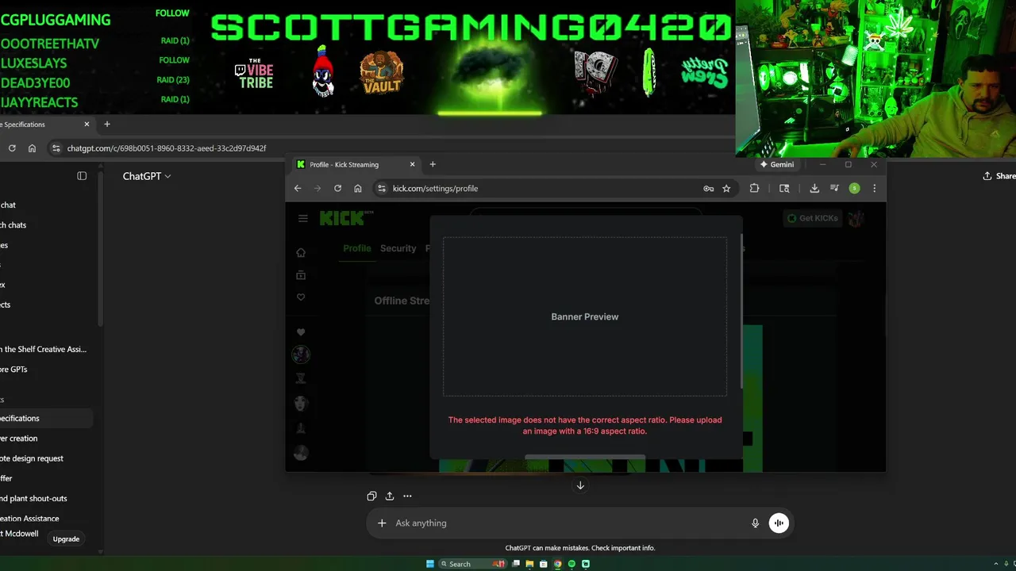This screenshot has height=571, width=1016.
Task: Click the Share button in ChatGPT
Action: (999, 176)
